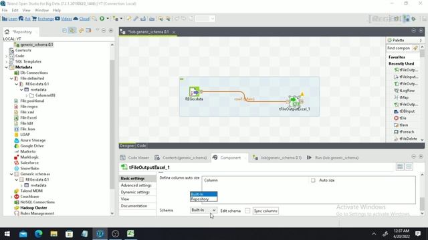Pick tLogRow from Recently Used palette
Viewport: 428px width, 240px height.
tap(407, 91)
